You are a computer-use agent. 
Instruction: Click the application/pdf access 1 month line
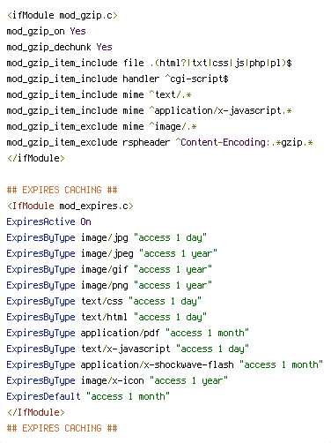point(128,333)
